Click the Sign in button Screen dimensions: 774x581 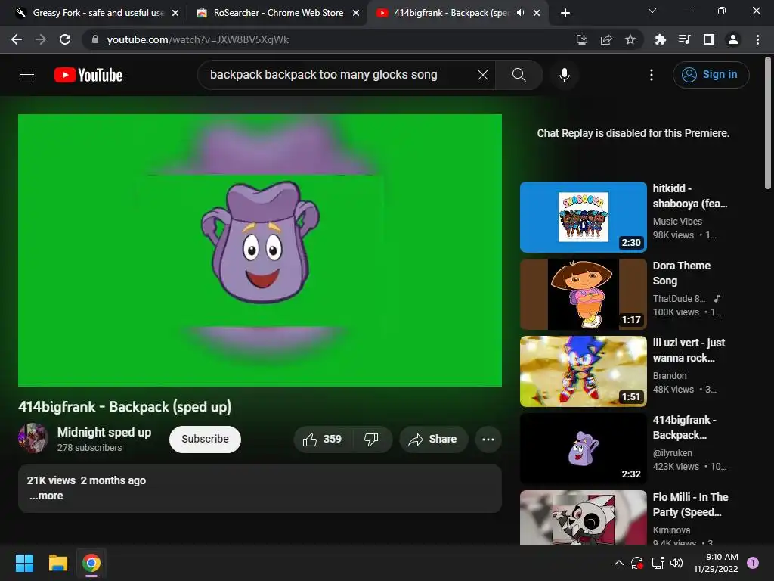tap(711, 75)
